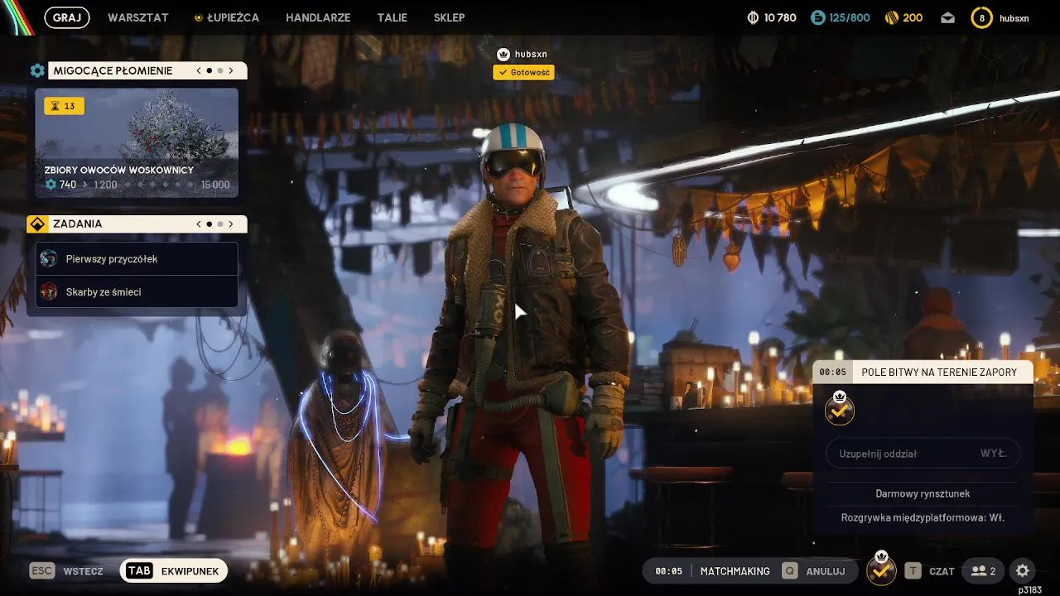Open the TALIE tab

tap(392, 17)
